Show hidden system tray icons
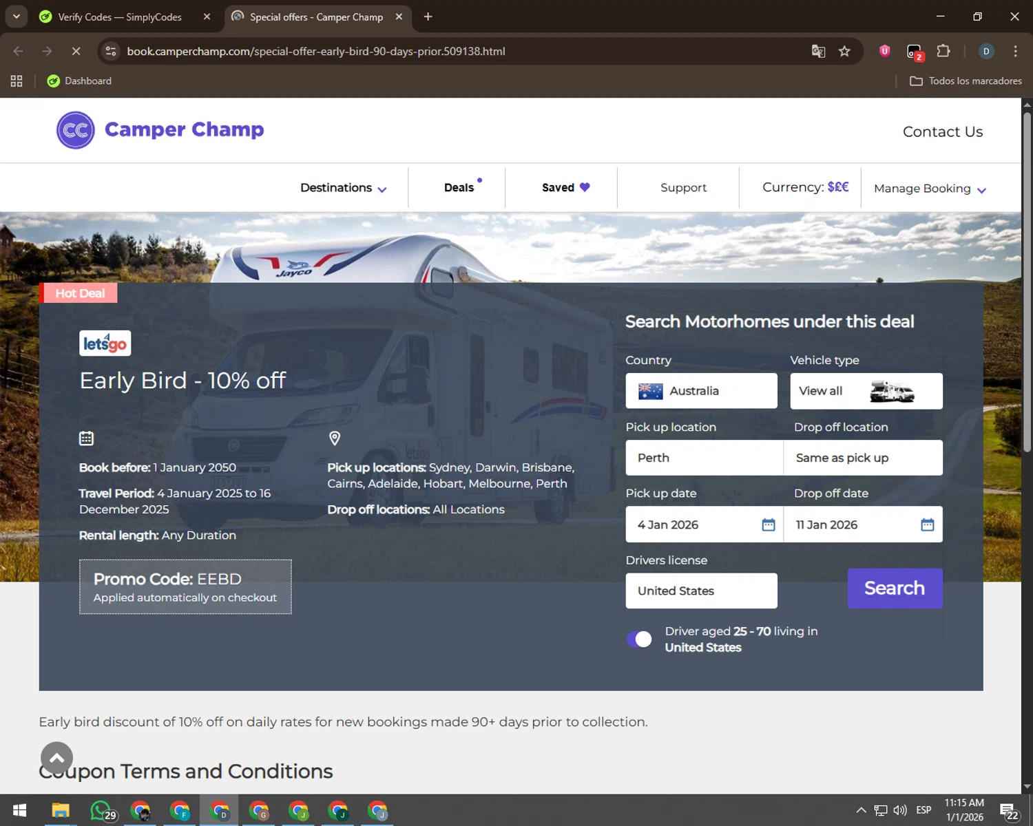The width and height of the screenshot is (1033, 826). pyautogui.click(x=861, y=810)
